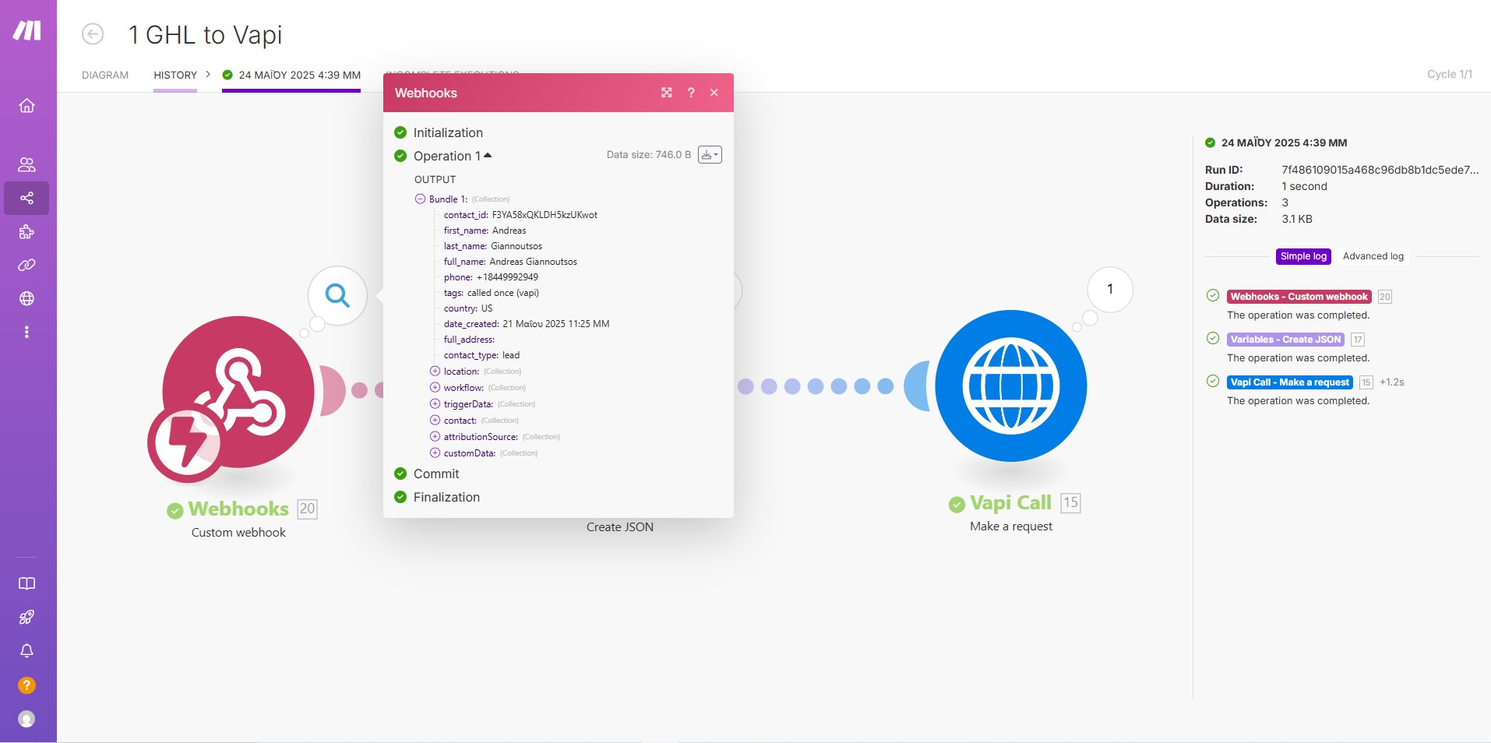Click the full_name value Andreas Giannoutsos

pyautogui.click(x=533, y=262)
